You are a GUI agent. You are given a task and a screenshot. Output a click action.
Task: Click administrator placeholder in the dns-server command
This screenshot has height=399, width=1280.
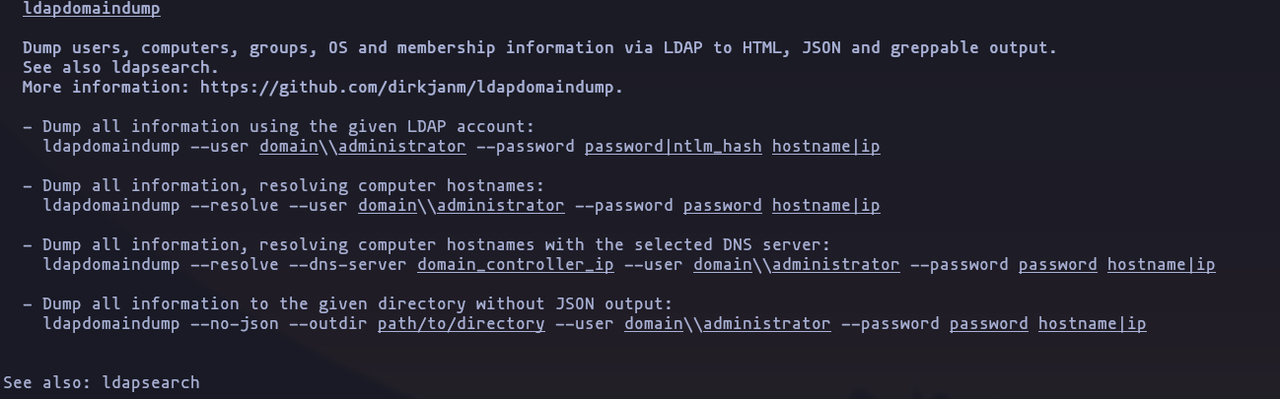click(x=835, y=264)
